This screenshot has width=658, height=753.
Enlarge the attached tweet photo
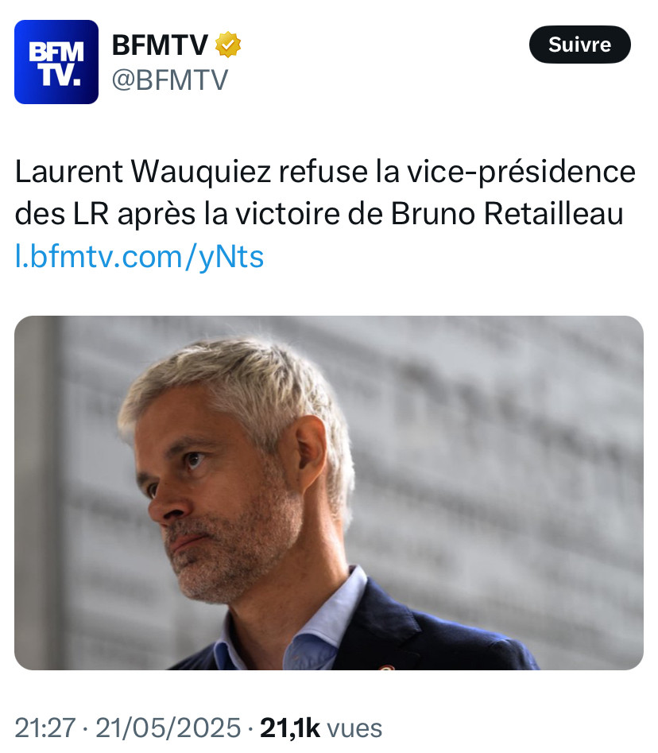329,493
